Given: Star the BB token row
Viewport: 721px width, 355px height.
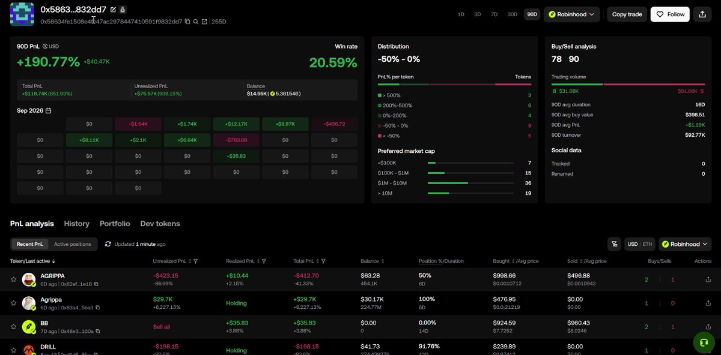Looking at the screenshot, I should (x=13, y=327).
